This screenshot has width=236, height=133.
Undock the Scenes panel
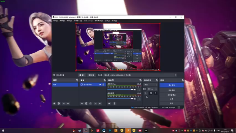coord(77,80)
